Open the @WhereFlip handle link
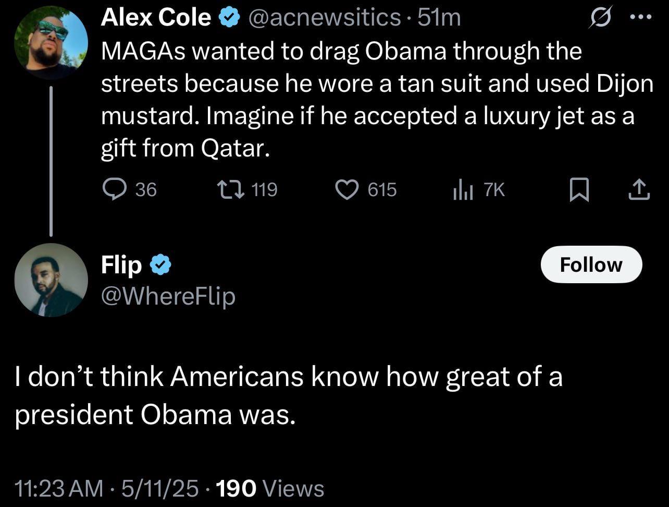Screen dimensions: 669x507 pos(168,296)
